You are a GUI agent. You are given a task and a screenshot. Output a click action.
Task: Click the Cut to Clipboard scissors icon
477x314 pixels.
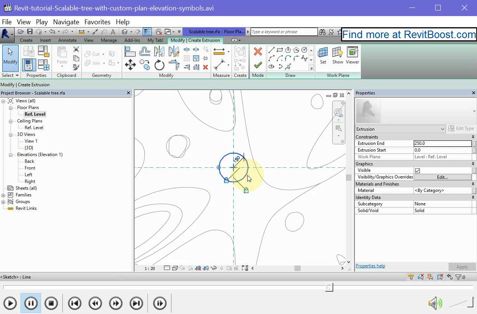pos(76,49)
